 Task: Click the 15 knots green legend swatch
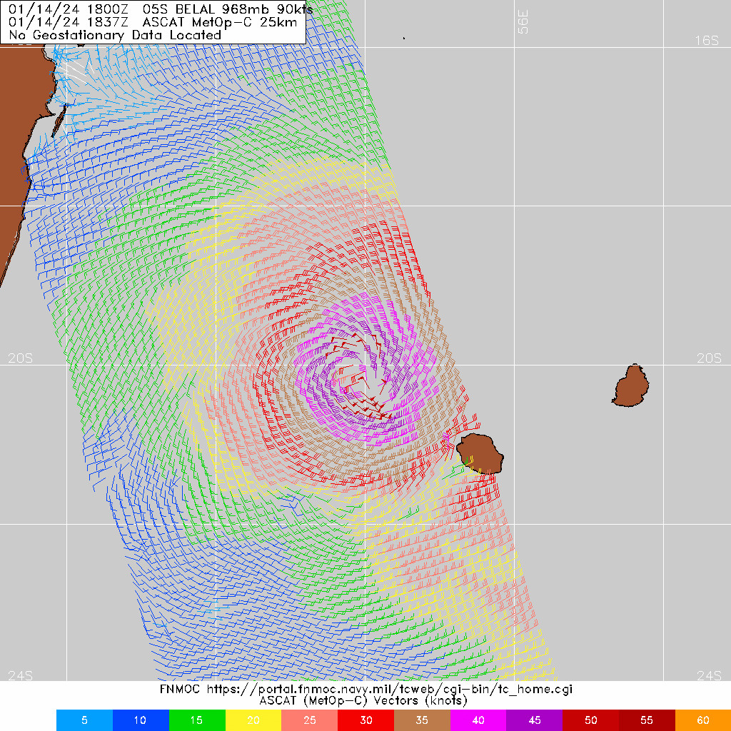[197, 720]
